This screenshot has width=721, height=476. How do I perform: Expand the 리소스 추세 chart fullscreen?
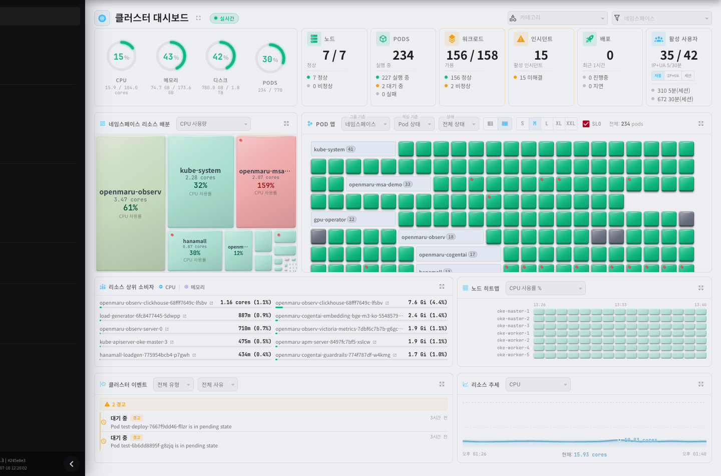[x=701, y=384]
